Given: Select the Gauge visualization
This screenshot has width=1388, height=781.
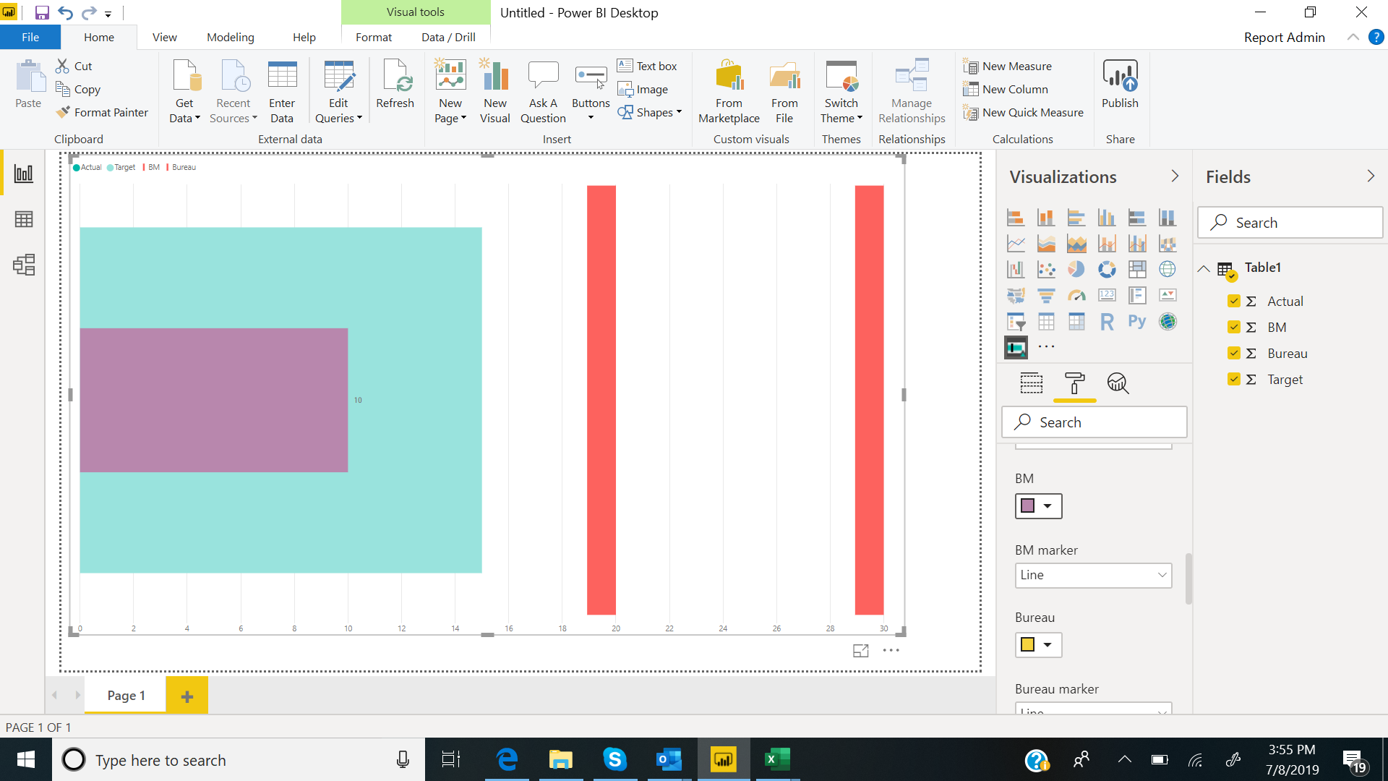Looking at the screenshot, I should (1076, 295).
